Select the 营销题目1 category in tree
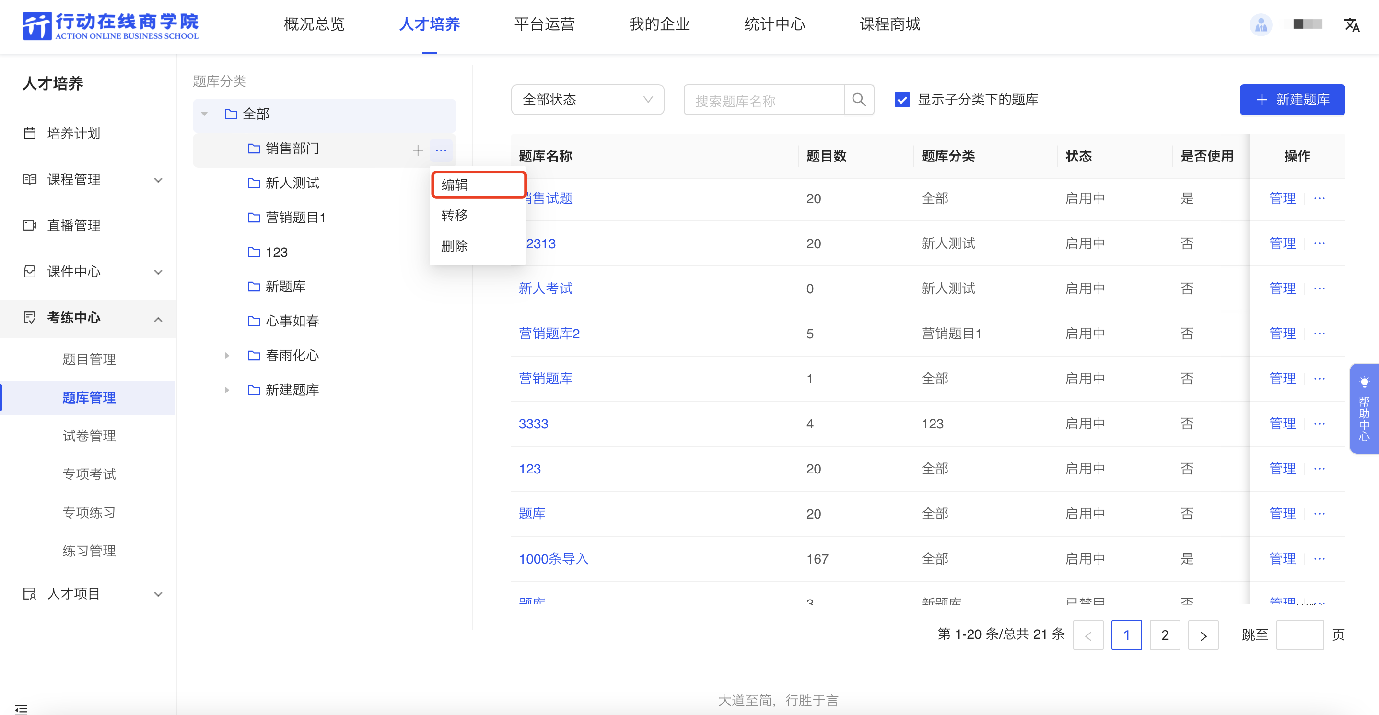 coord(295,217)
